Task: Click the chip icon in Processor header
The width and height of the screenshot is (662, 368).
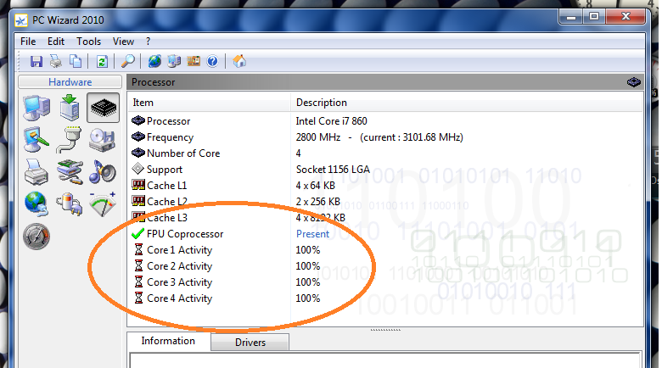Action: 634,82
